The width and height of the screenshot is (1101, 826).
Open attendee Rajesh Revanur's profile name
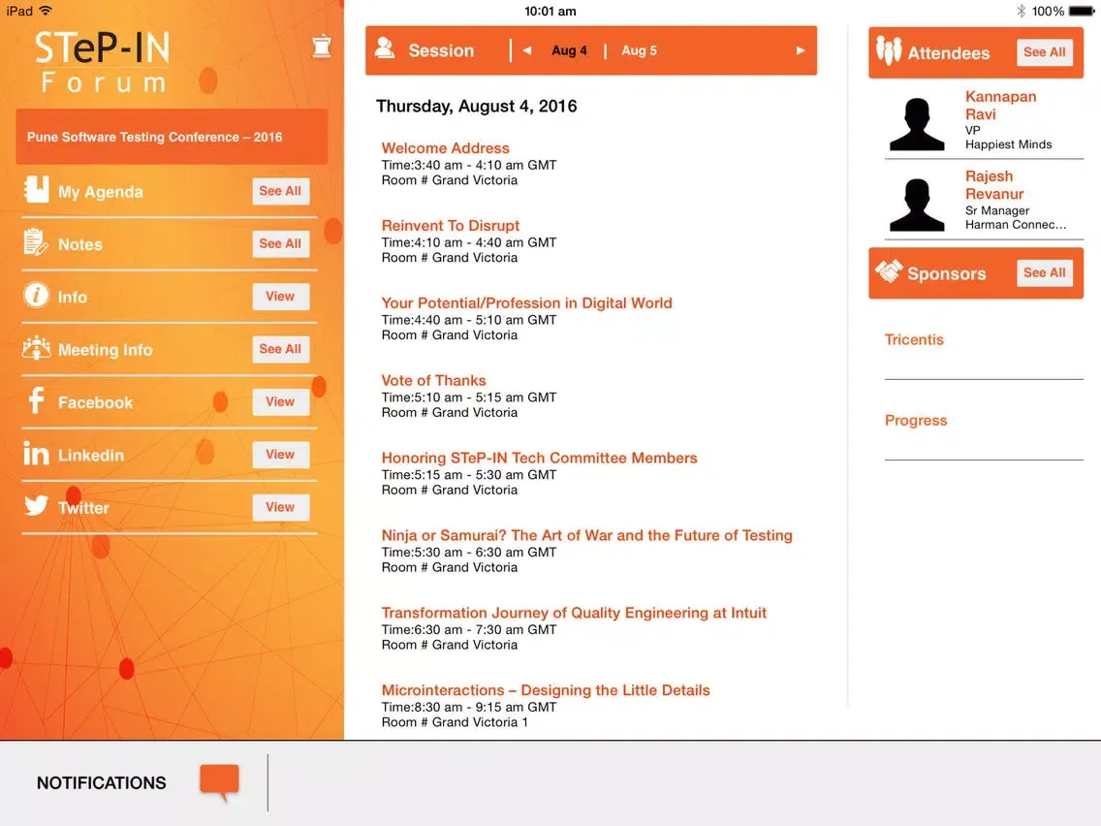[x=994, y=185]
